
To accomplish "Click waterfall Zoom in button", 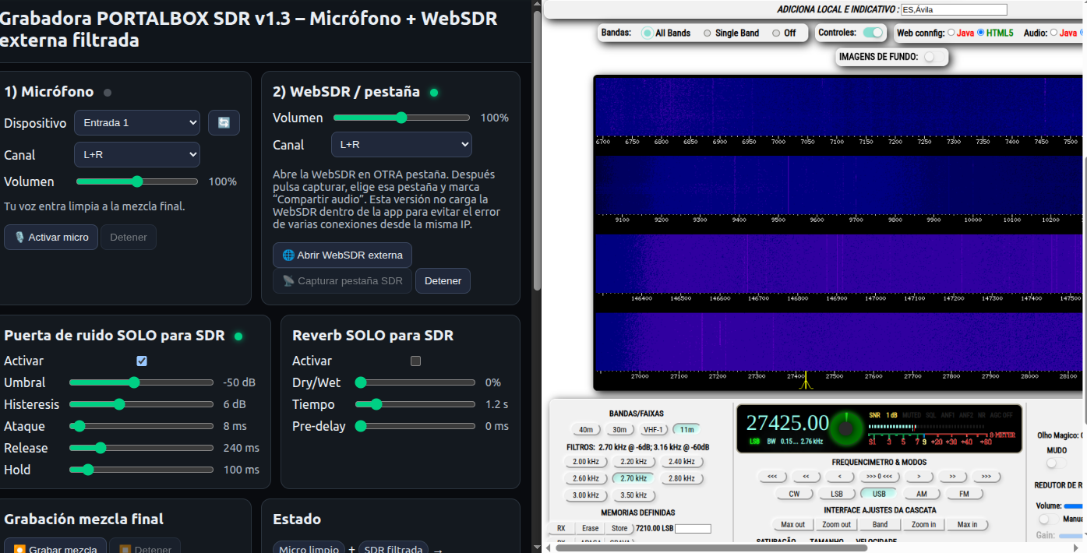I will [x=923, y=525].
